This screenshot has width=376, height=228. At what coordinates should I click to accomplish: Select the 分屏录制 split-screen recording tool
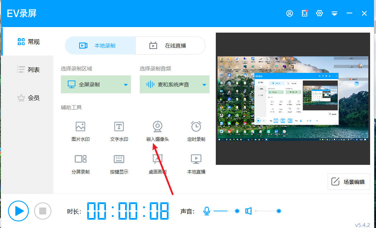pos(80,163)
